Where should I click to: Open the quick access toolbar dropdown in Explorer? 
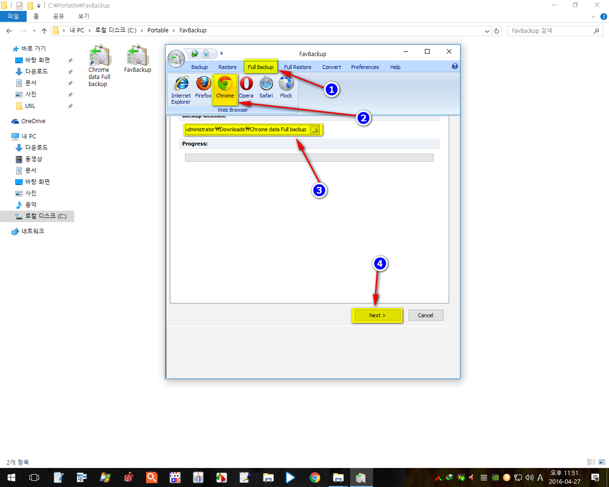click(x=39, y=6)
